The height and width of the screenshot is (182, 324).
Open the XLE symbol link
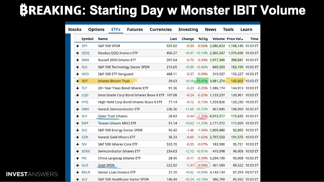click(84, 130)
